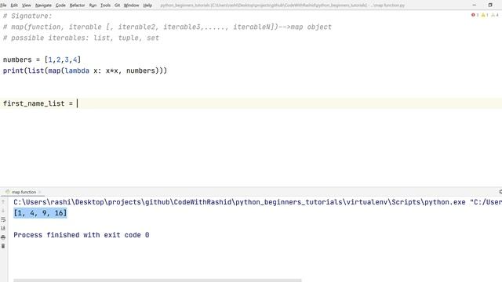Image resolution: width=502 pixels, height=282 pixels.
Task: Minimize the PyCharm window
Action: tap(474, 5)
